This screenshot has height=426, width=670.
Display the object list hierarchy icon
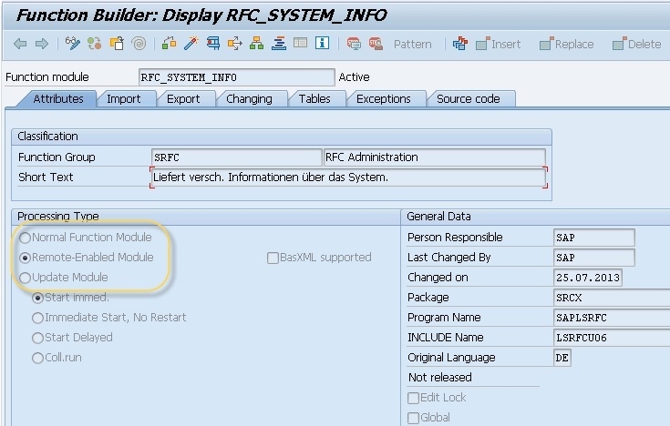point(256,43)
